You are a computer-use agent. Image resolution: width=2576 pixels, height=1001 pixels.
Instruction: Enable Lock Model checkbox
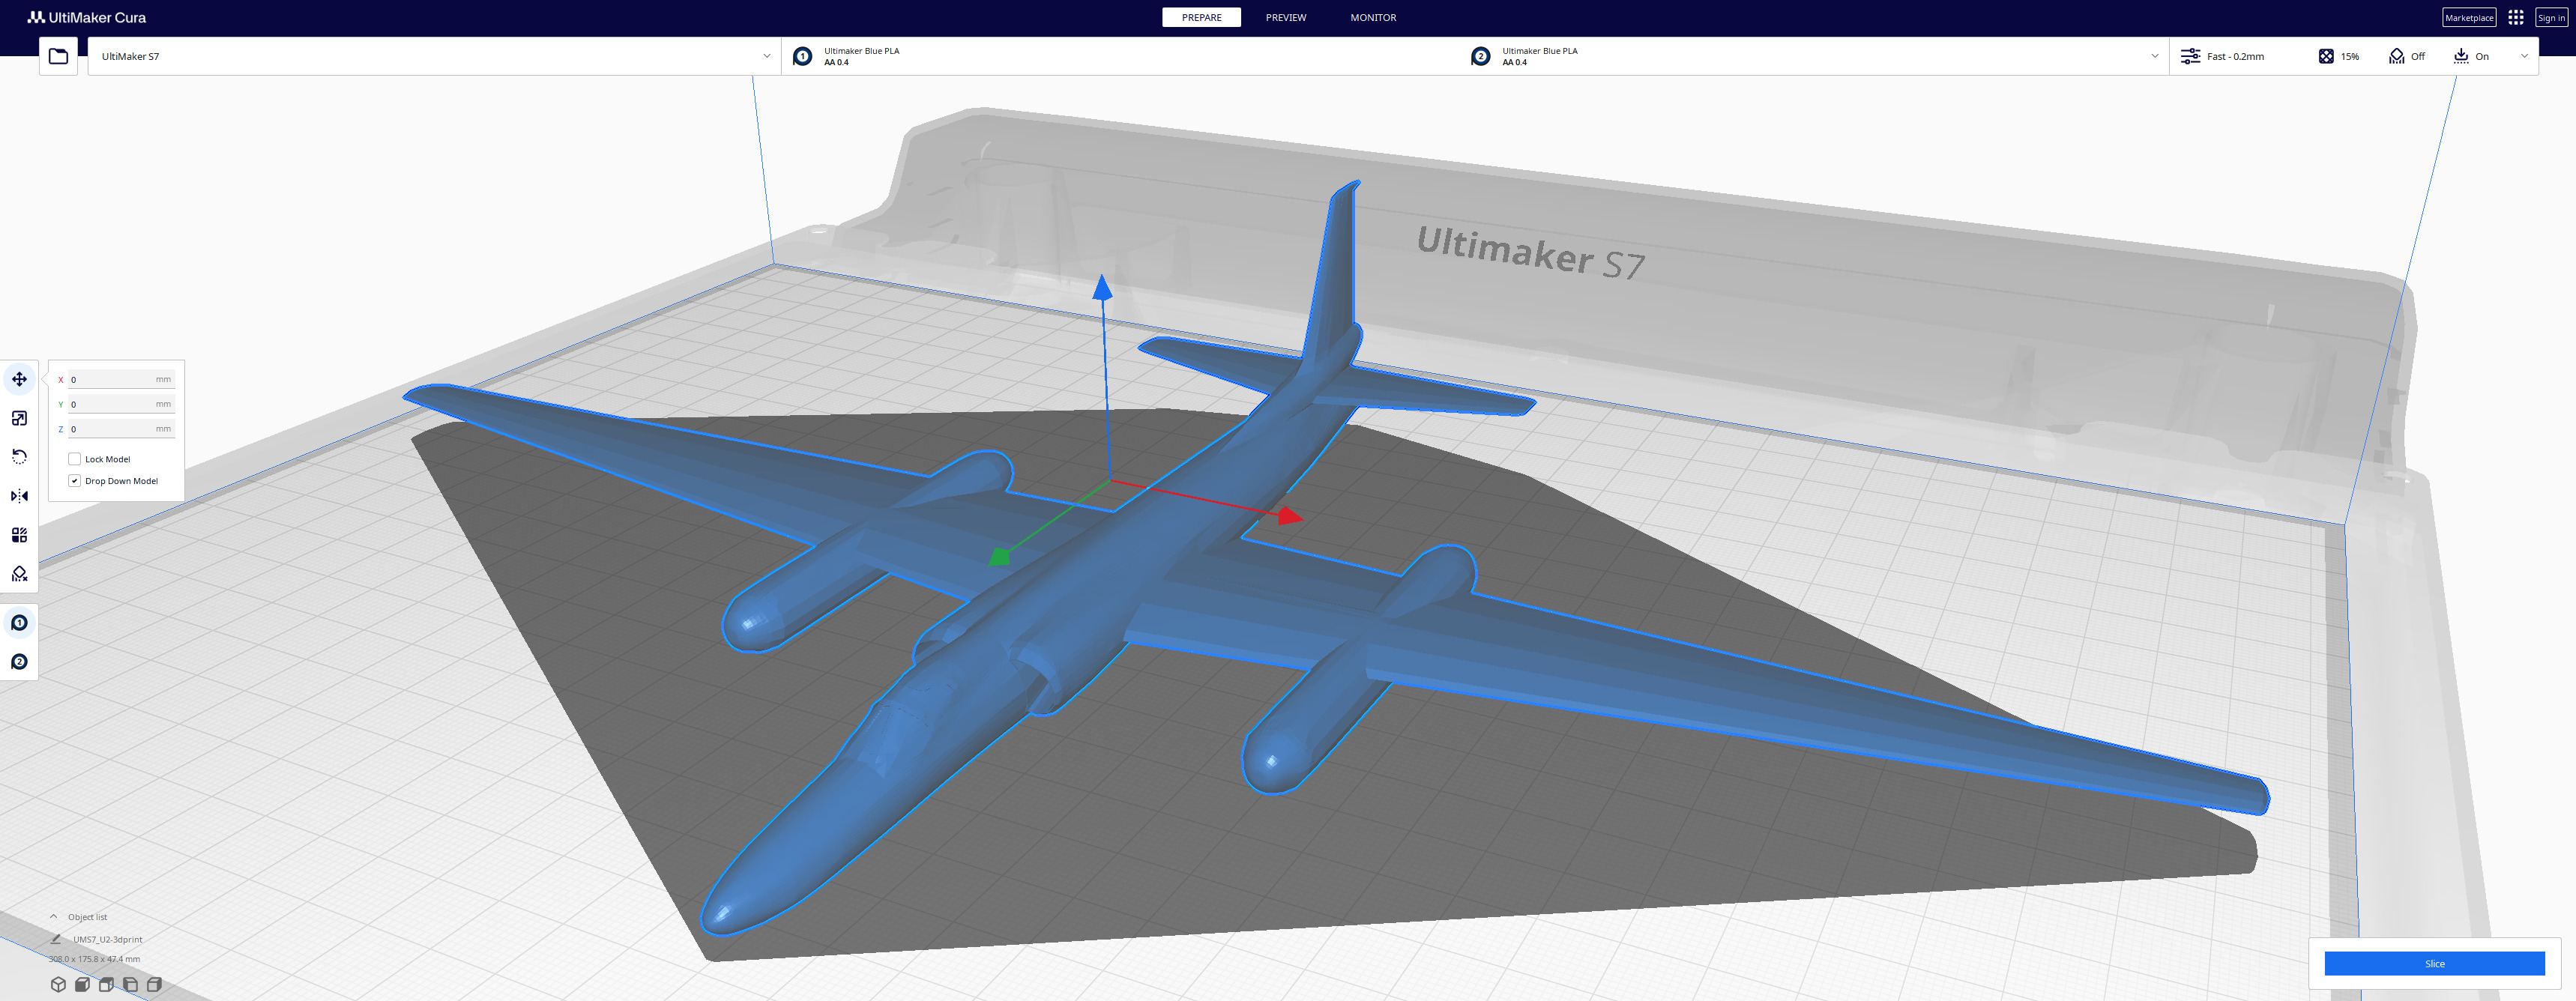[75, 459]
